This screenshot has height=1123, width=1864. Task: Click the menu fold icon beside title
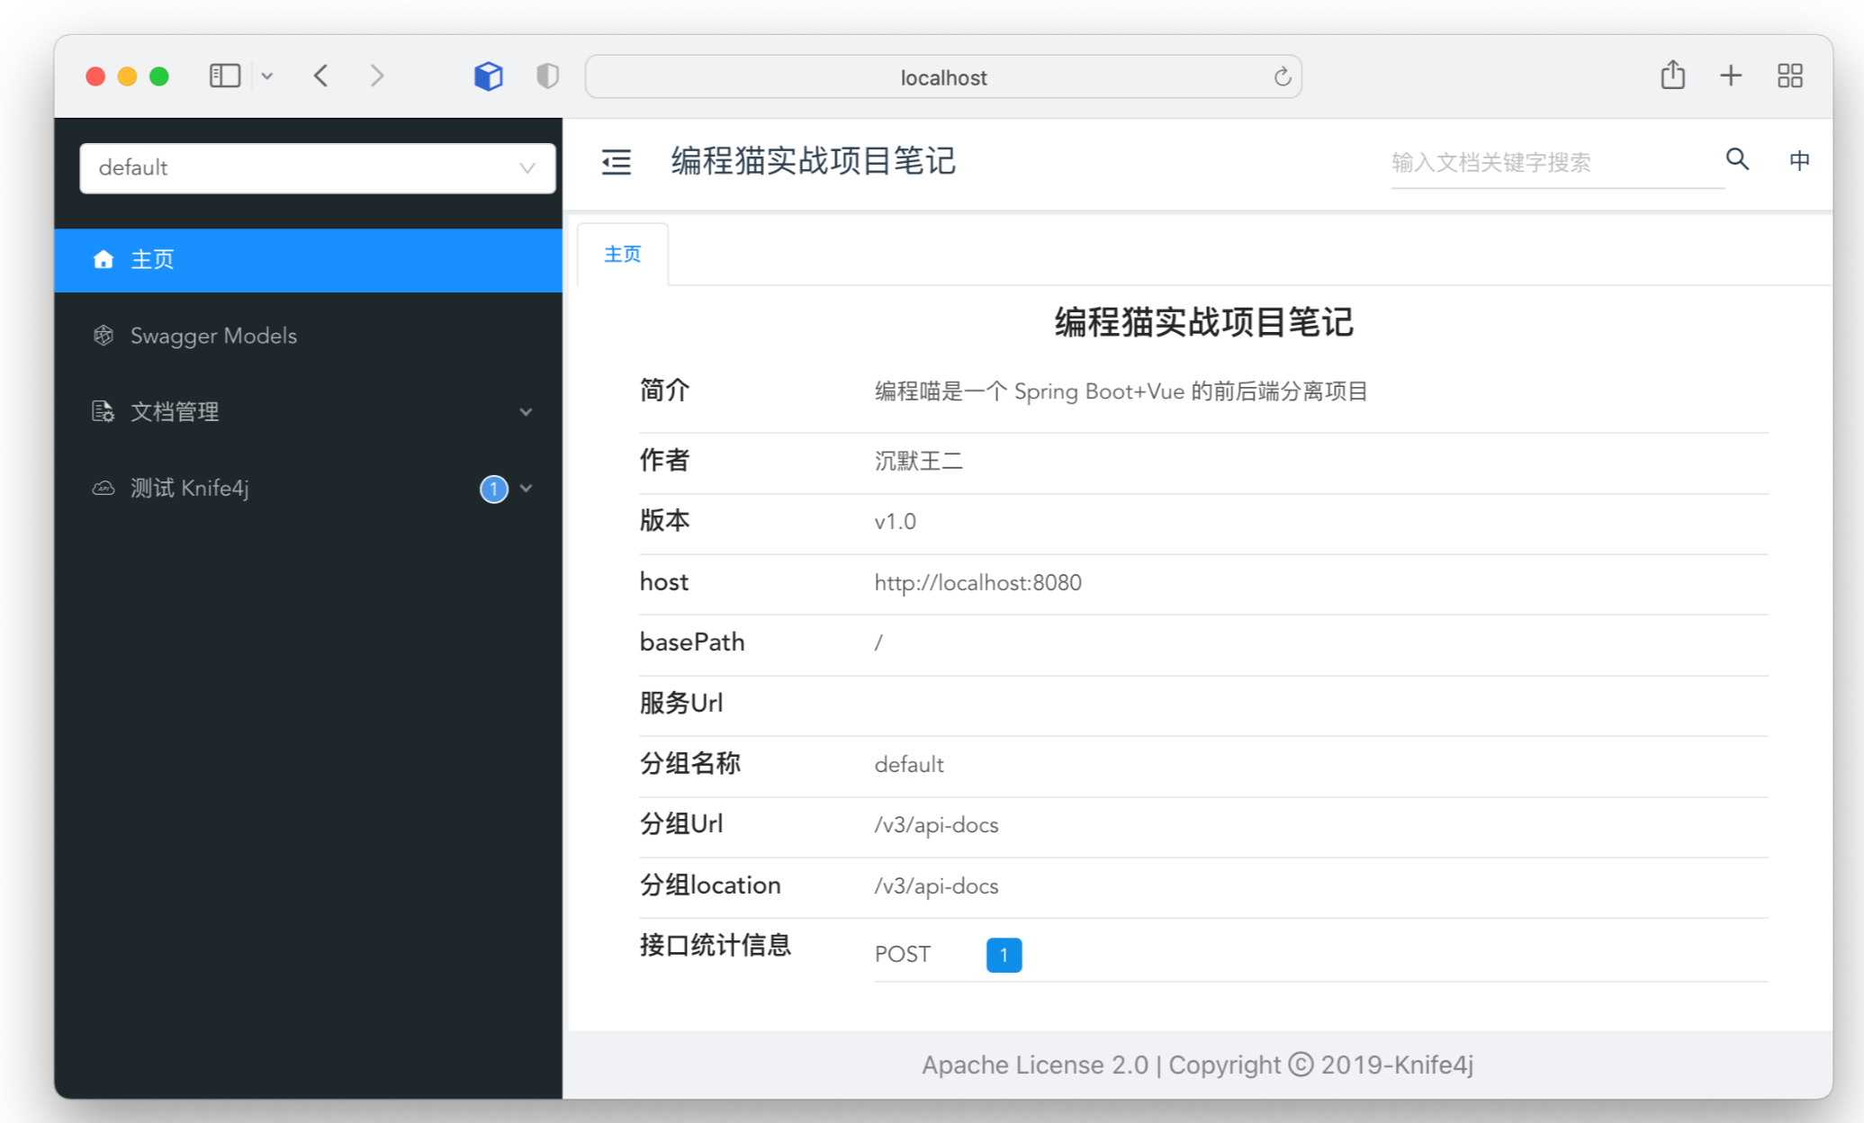pos(617,162)
